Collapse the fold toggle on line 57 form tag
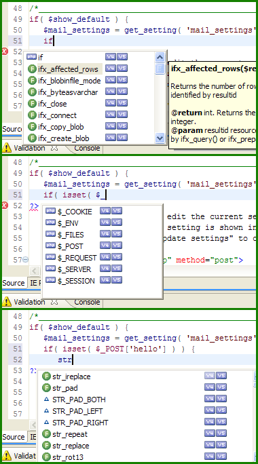 26,260
